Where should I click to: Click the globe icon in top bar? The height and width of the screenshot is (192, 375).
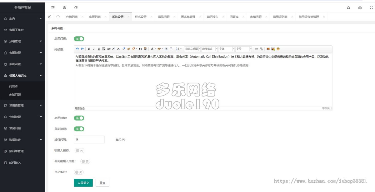click(x=64, y=7)
